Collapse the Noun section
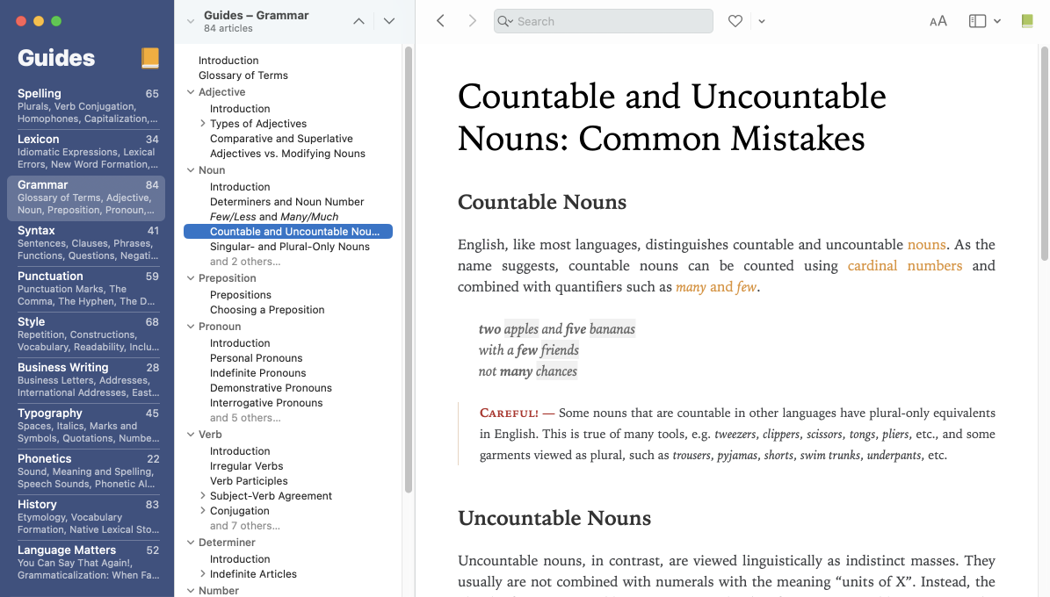This screenshot has height=597, width=1050. [191, 170]
